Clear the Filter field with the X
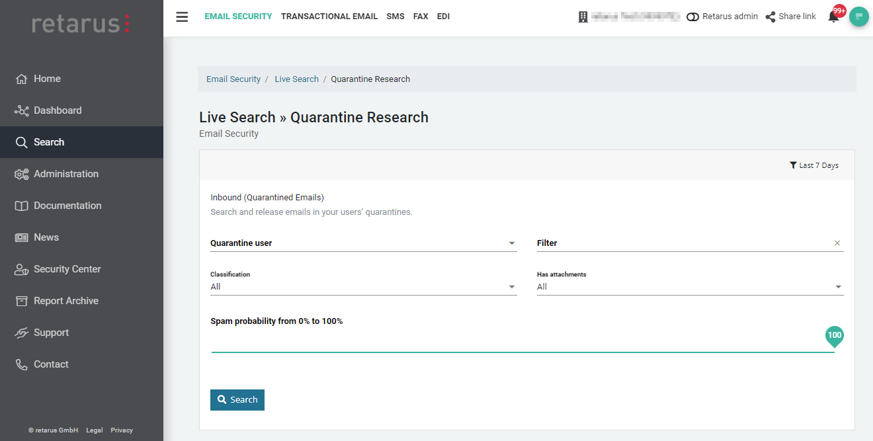 pyautogui.click(x=837, y=243)
